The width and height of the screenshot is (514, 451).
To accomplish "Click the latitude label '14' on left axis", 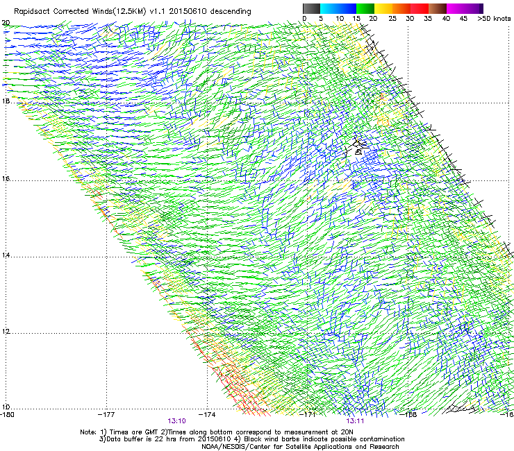I will coord(6,255).
